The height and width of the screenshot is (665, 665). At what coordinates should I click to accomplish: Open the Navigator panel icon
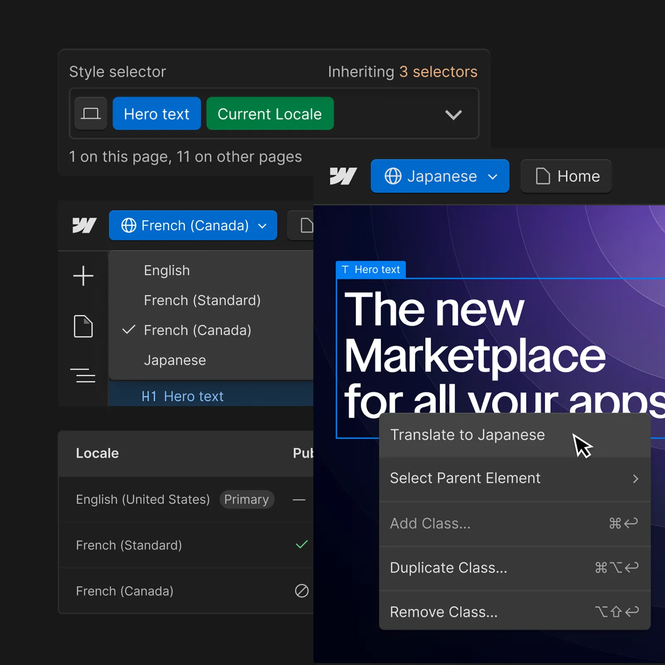point(83,375)
